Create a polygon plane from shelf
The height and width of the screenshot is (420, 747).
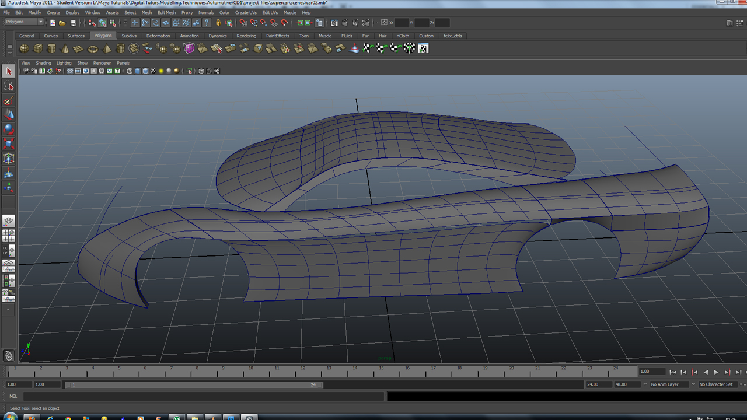78,48
